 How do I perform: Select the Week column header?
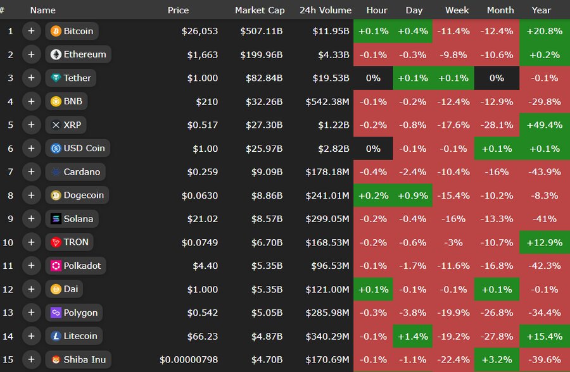457,10
